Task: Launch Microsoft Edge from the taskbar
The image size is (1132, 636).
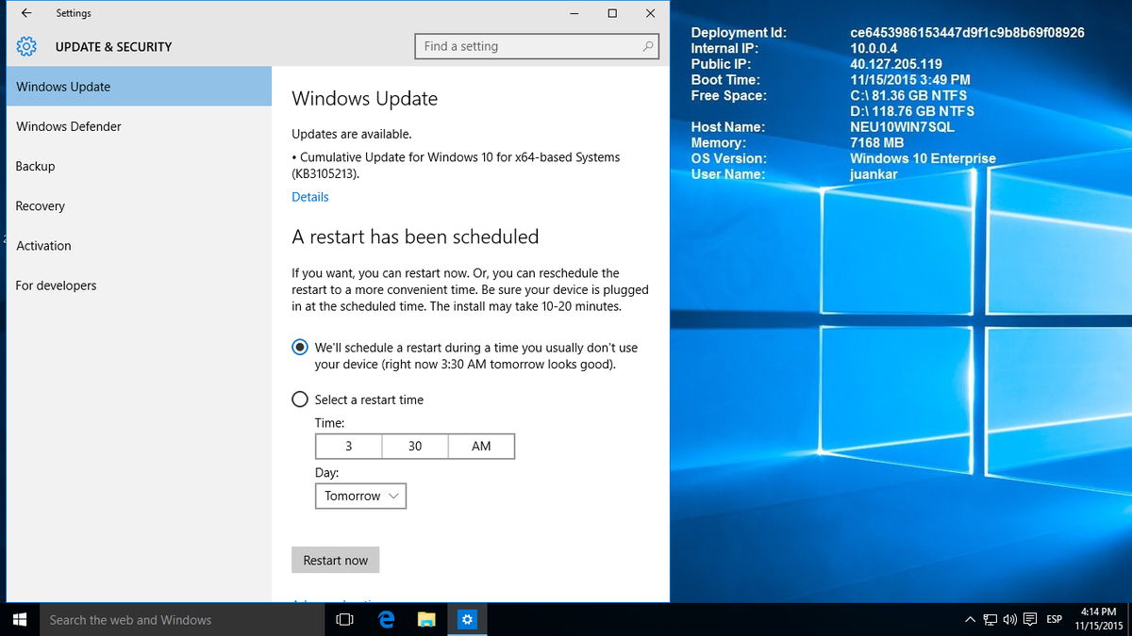Action: point(386,619)
